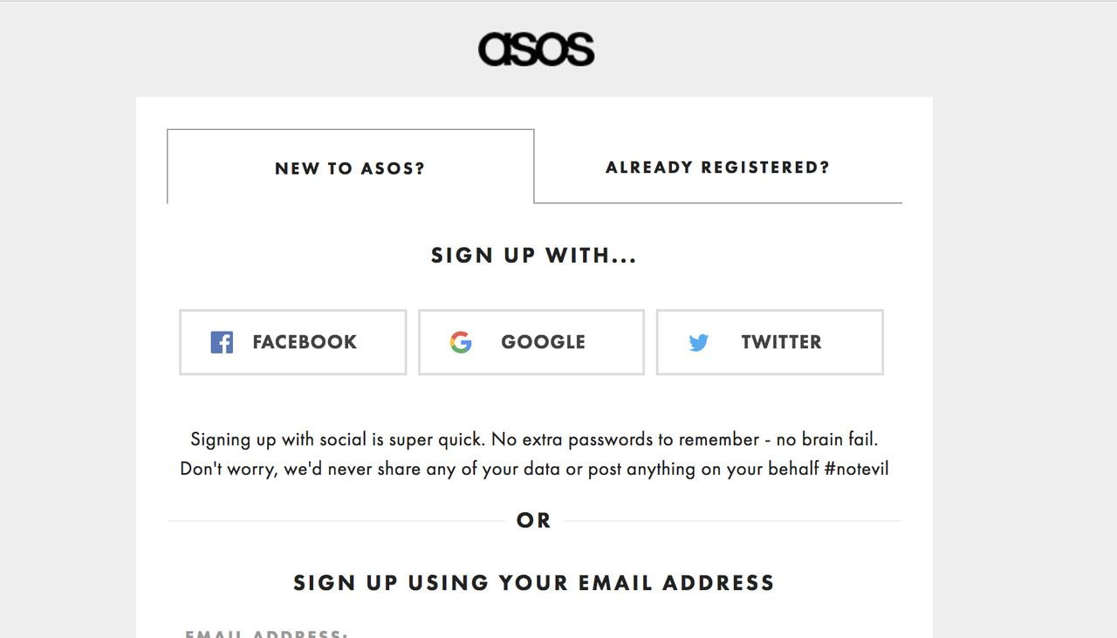Open the 'New to ASOS?' tab

(x=350, y=167)
